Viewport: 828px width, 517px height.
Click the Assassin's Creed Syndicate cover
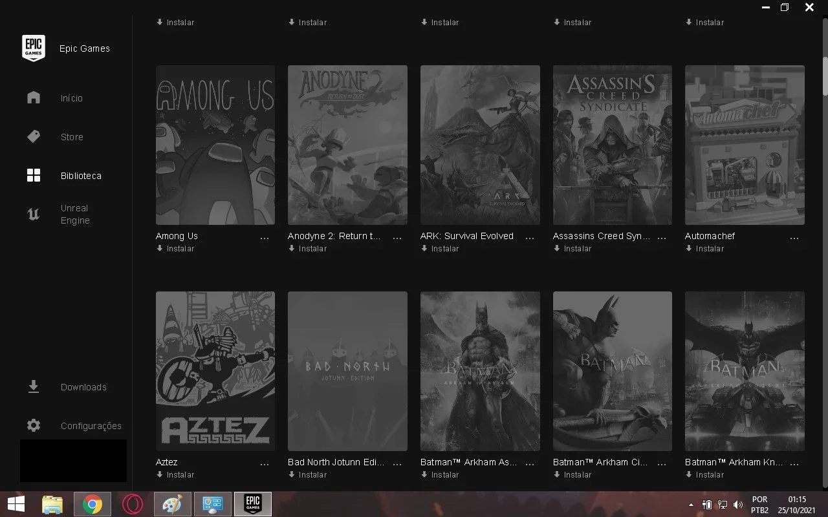613,145
